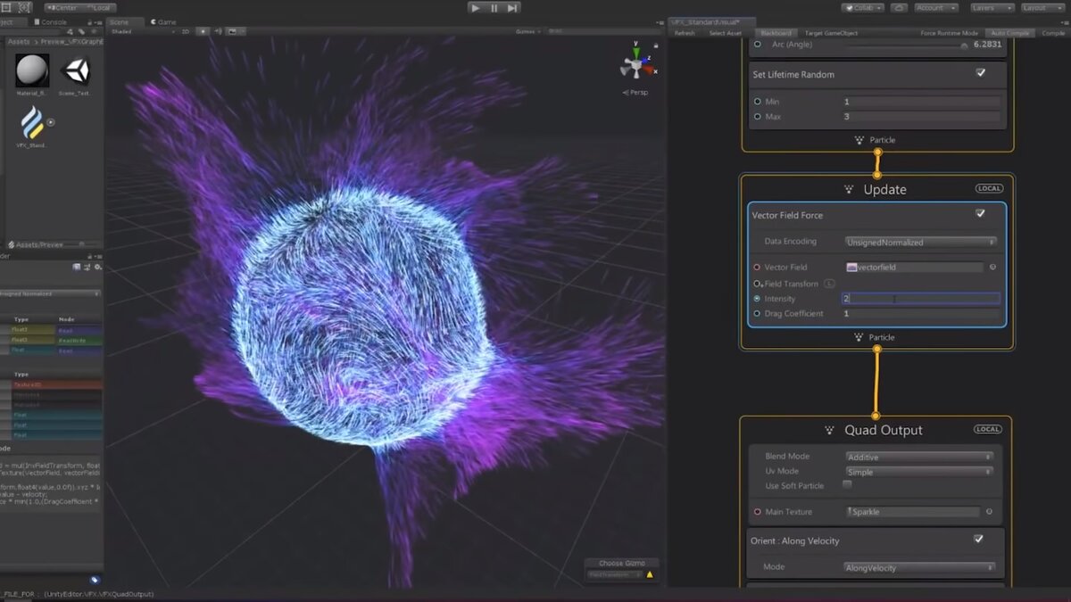Disable the Vector Field Force checkbox
Screen dimensions: 1071x602
(x=981, y=214)
